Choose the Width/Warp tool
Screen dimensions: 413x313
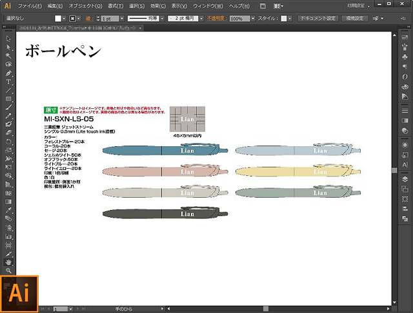click(8, 158)
